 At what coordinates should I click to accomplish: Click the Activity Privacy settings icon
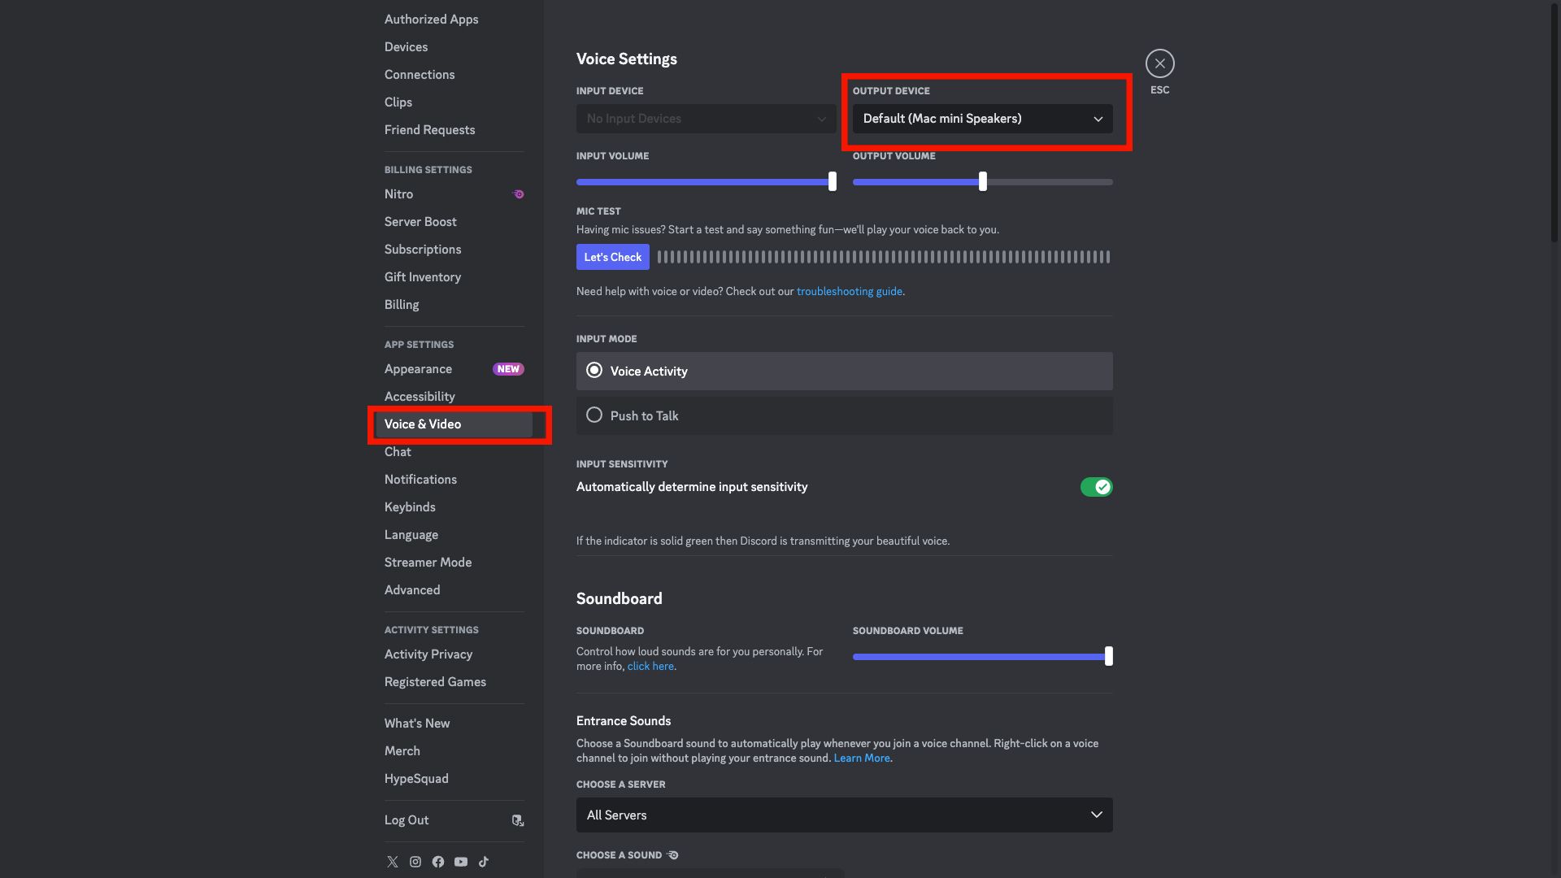click(428, 654)
